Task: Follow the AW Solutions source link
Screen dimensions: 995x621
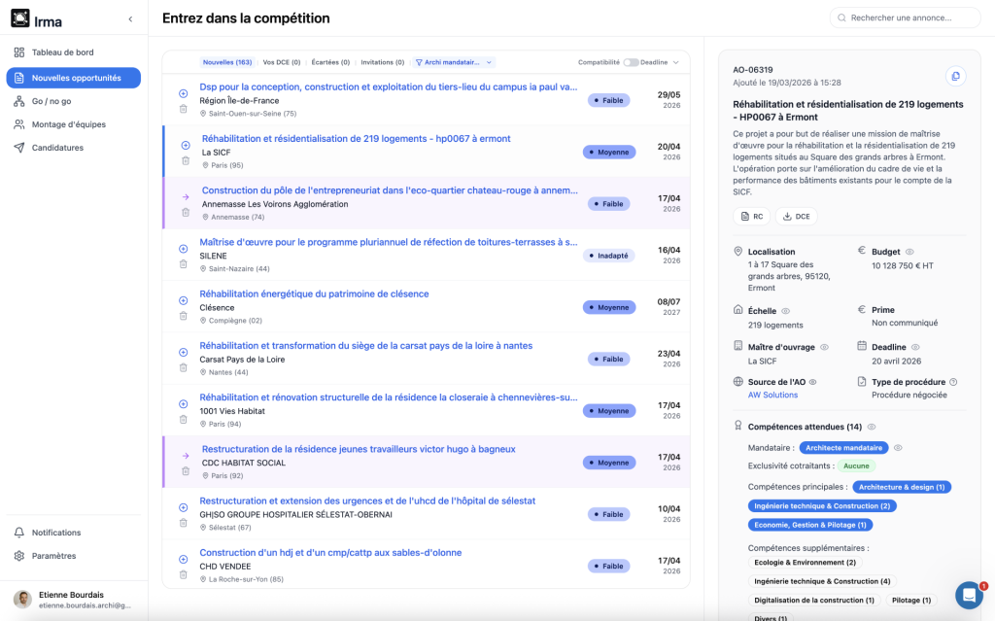Action: pyautogui.click(x=772, y=395)
